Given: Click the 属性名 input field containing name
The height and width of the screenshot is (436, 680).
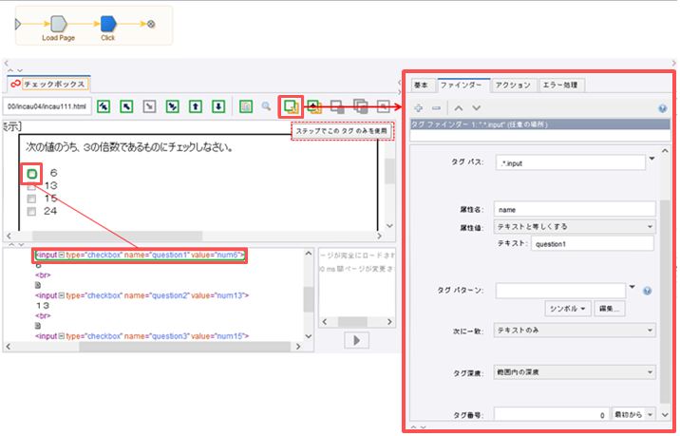Looking at the screenshot, I should (576, 210).
